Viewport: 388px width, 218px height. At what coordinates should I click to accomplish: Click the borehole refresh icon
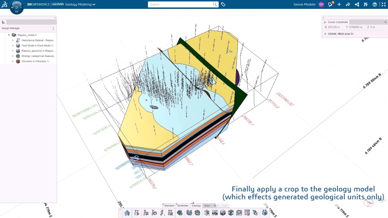(154, 213)
